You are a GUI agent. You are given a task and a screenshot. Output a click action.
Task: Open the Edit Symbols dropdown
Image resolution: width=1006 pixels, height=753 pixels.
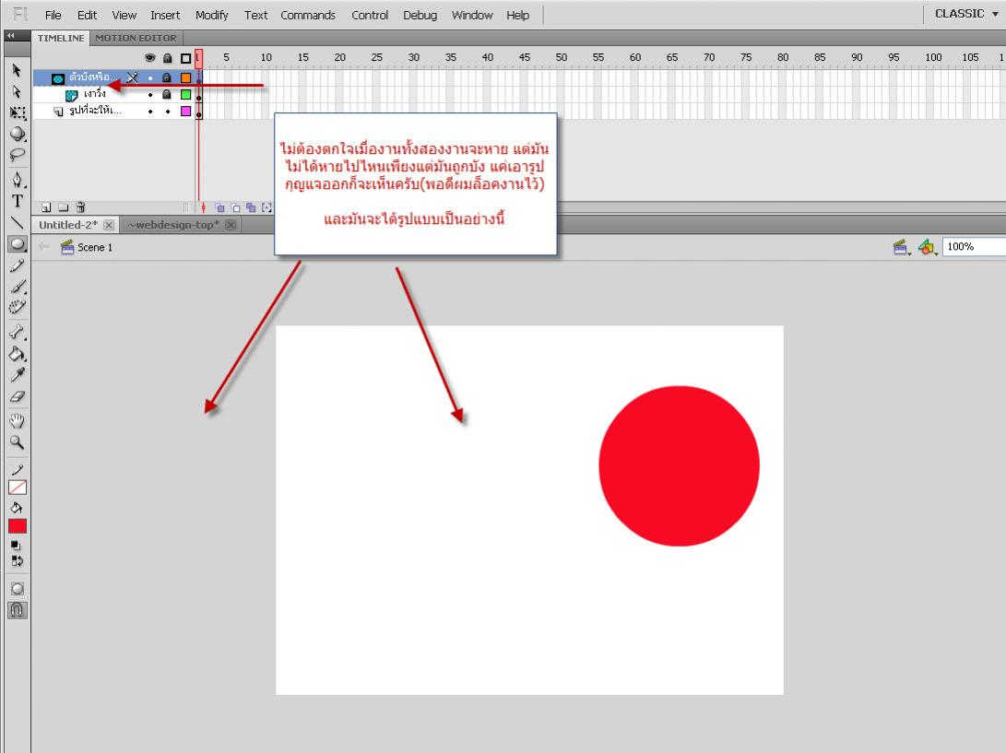[928, 247]
